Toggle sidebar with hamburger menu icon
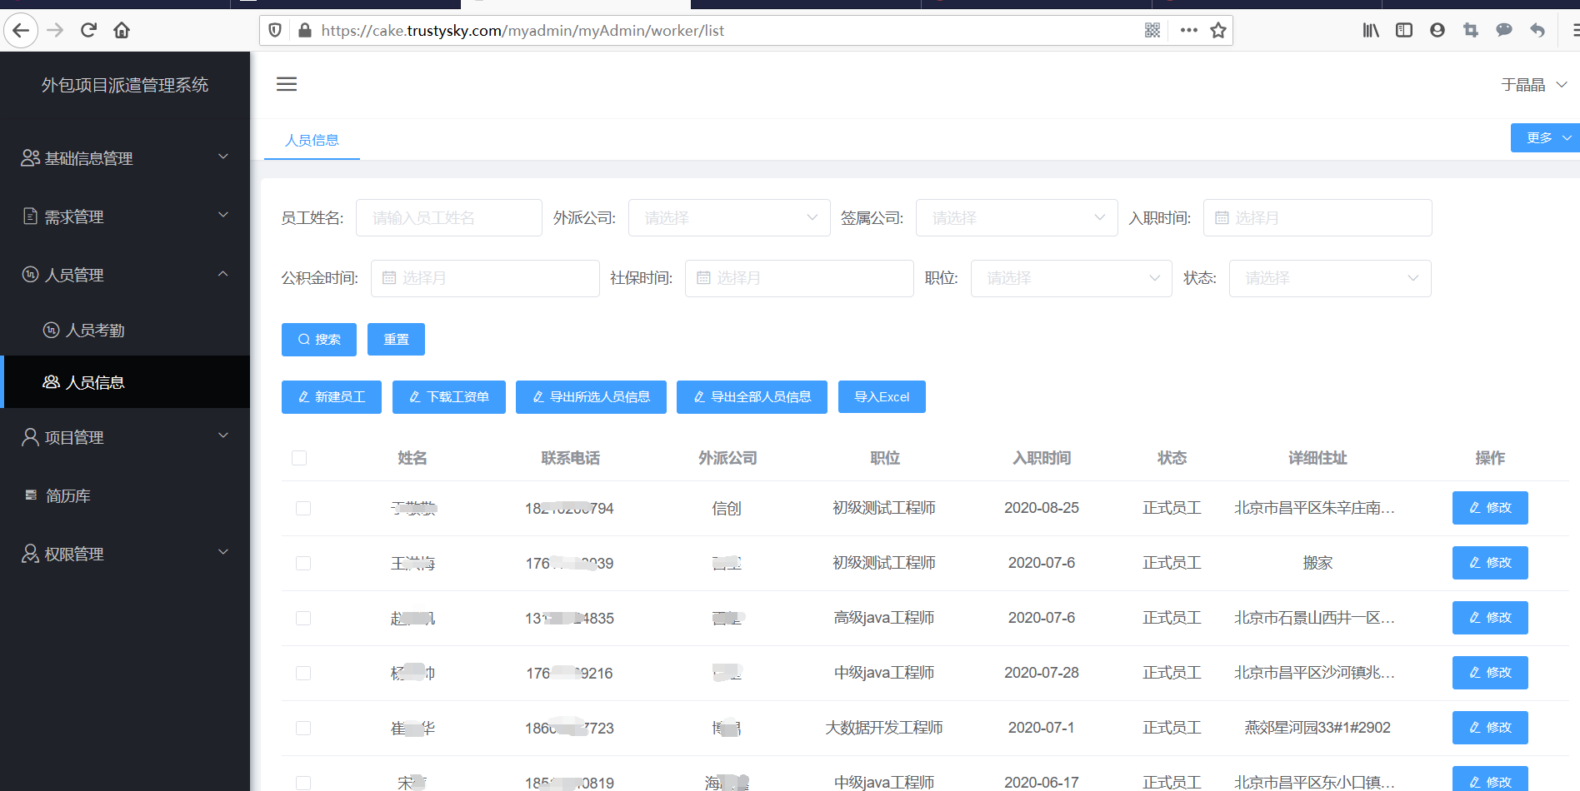The height and width of the screenshot is (791, 1580). pyautogui.click(x=287, y=84)
